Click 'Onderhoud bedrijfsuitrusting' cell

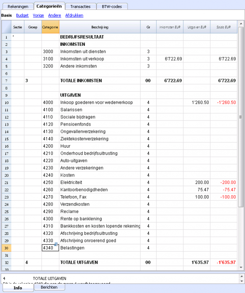[100, 153]
